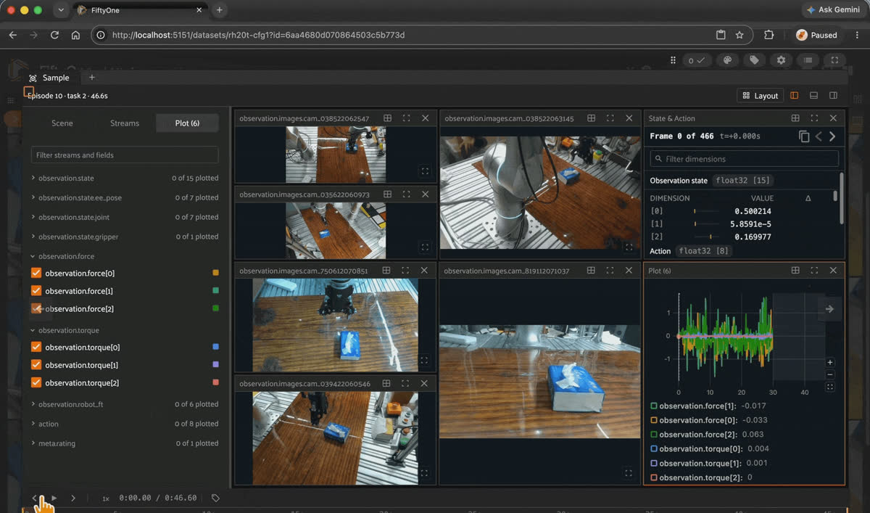
Task: Click the tag icon in playback bar
Action: 215,498
